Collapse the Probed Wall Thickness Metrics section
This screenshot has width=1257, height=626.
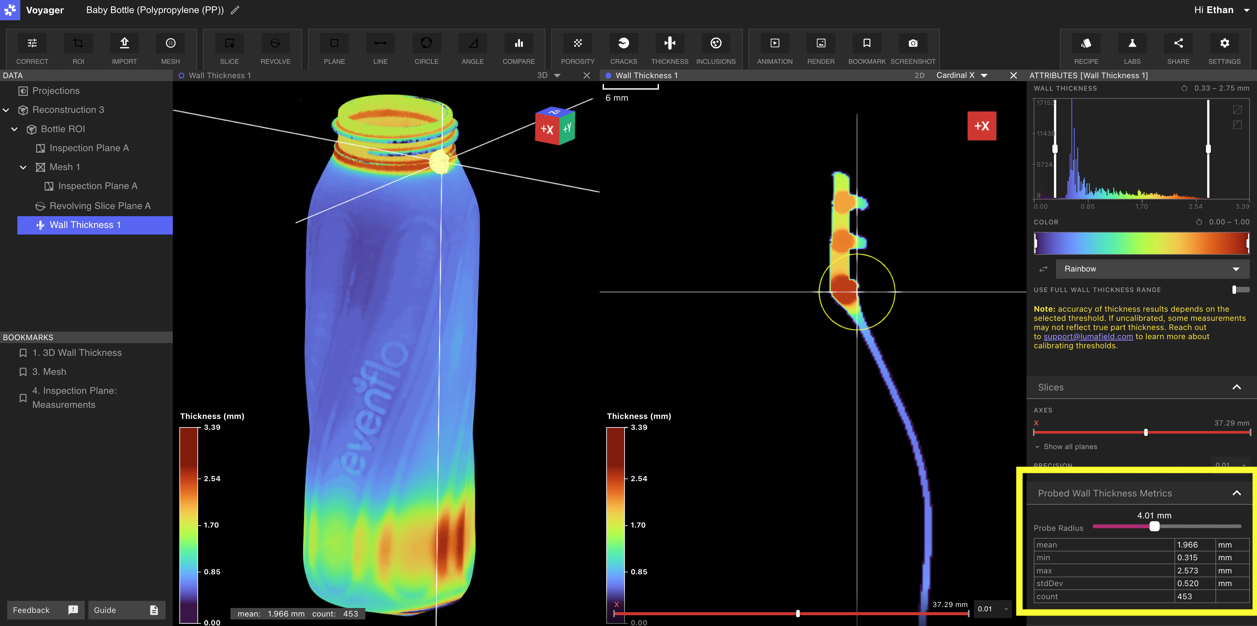click(1236, 494)
